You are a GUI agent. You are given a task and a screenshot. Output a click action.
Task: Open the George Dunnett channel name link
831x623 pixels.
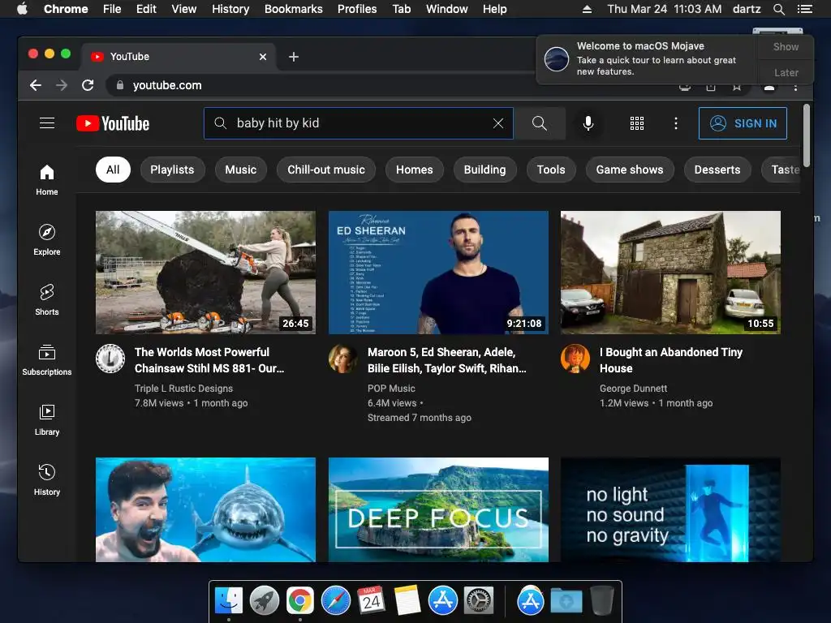(633, 389)
